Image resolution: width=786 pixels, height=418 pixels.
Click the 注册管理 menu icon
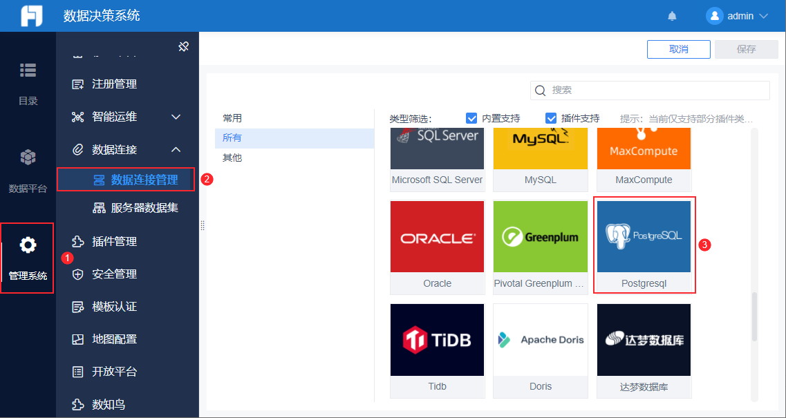coord(77,84)
